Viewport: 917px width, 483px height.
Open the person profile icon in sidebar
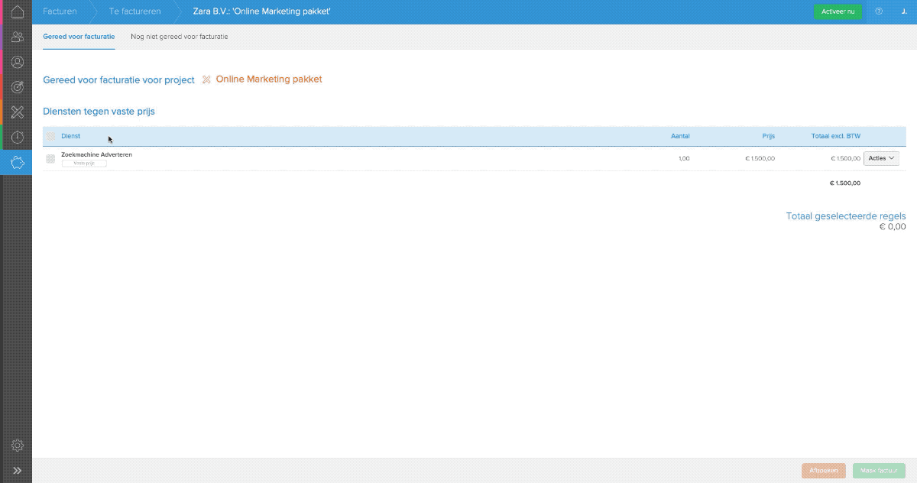coord(17,62)
